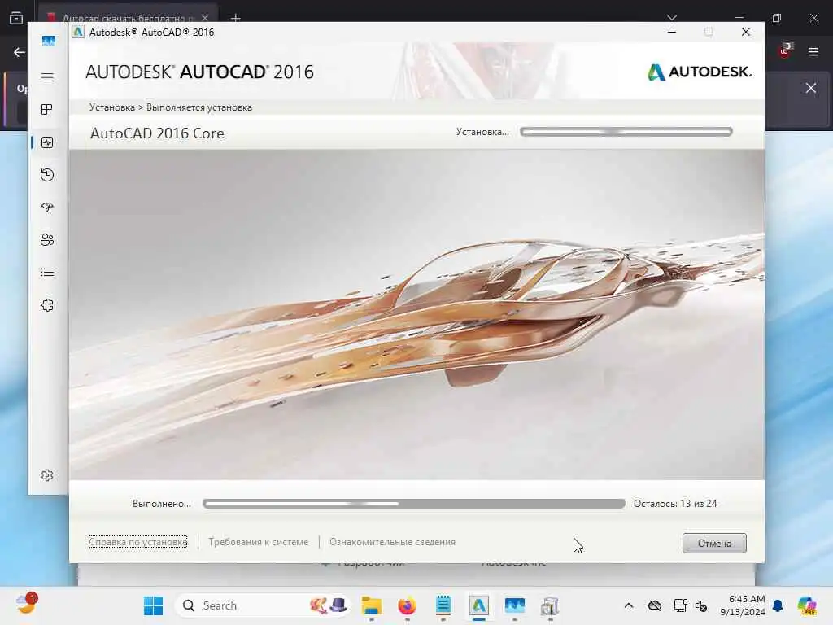Viewport: 833px width, 625px height.
Task: Click the cloud sync off tray icon
Action: 655,605
